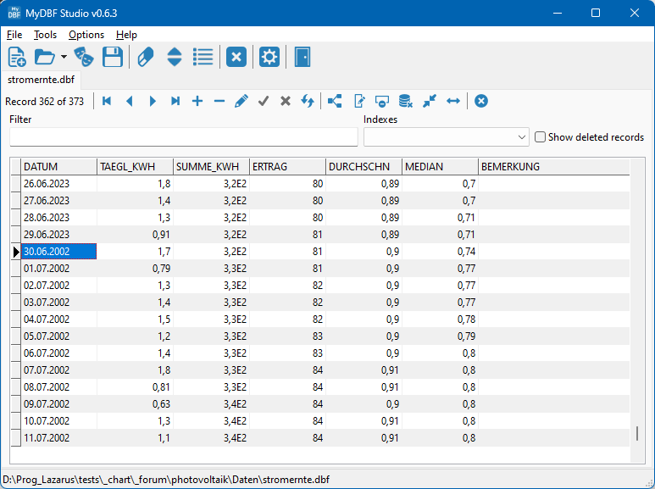Click the horizontal double arrow icon
The width and height of the screenshot is (655, 489).
[453, 101]
